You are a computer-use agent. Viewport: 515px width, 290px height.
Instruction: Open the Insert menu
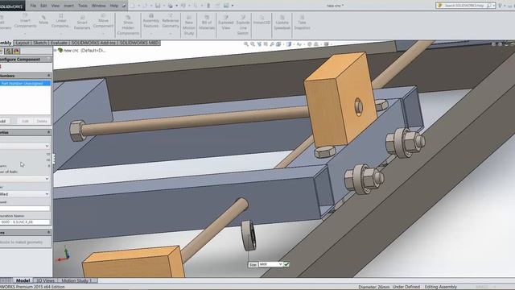(x=68, y=6)
